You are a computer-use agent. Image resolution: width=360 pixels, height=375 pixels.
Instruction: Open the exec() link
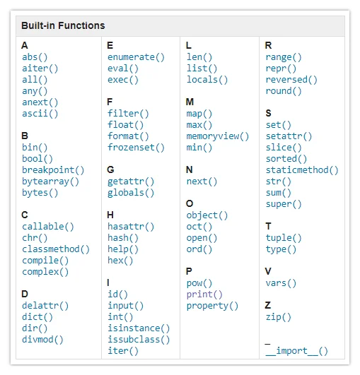(123, 80)
